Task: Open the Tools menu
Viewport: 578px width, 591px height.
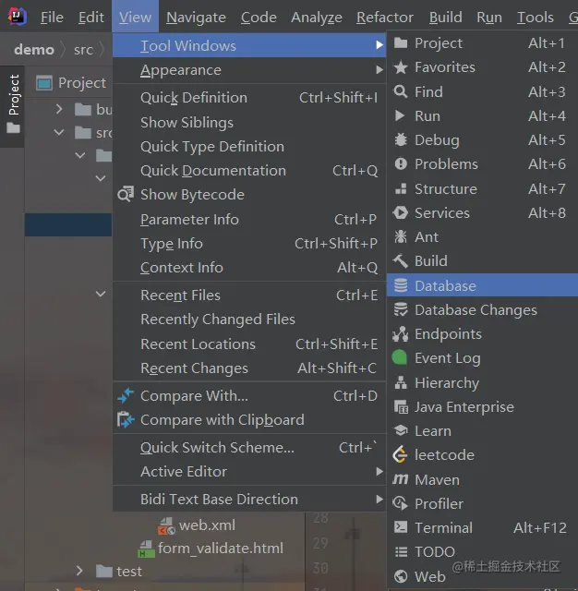Action: click(x=535, y=18)
